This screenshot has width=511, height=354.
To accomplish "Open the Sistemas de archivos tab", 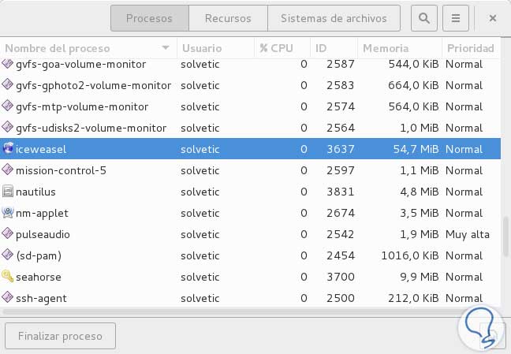I will pos(334,17).
